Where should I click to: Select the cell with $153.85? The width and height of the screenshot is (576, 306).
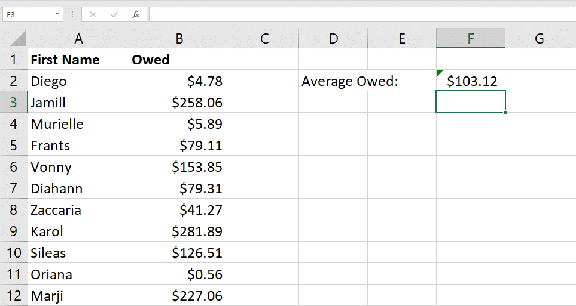[179, 166]
